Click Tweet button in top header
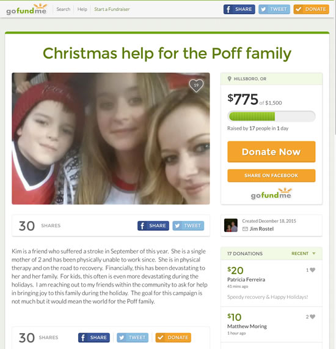 point(274,9)
